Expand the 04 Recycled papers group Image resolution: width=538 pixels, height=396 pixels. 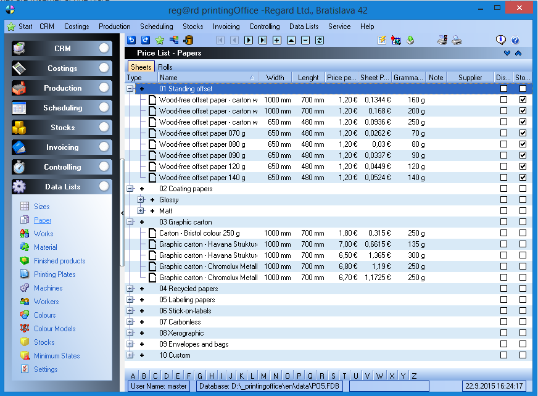click(130, 289)
